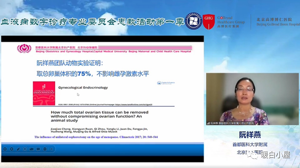Click the signal strength icon on video
The width and height of the screenshot is (300, 168).
pyautogui.click(x=208, y=123)
